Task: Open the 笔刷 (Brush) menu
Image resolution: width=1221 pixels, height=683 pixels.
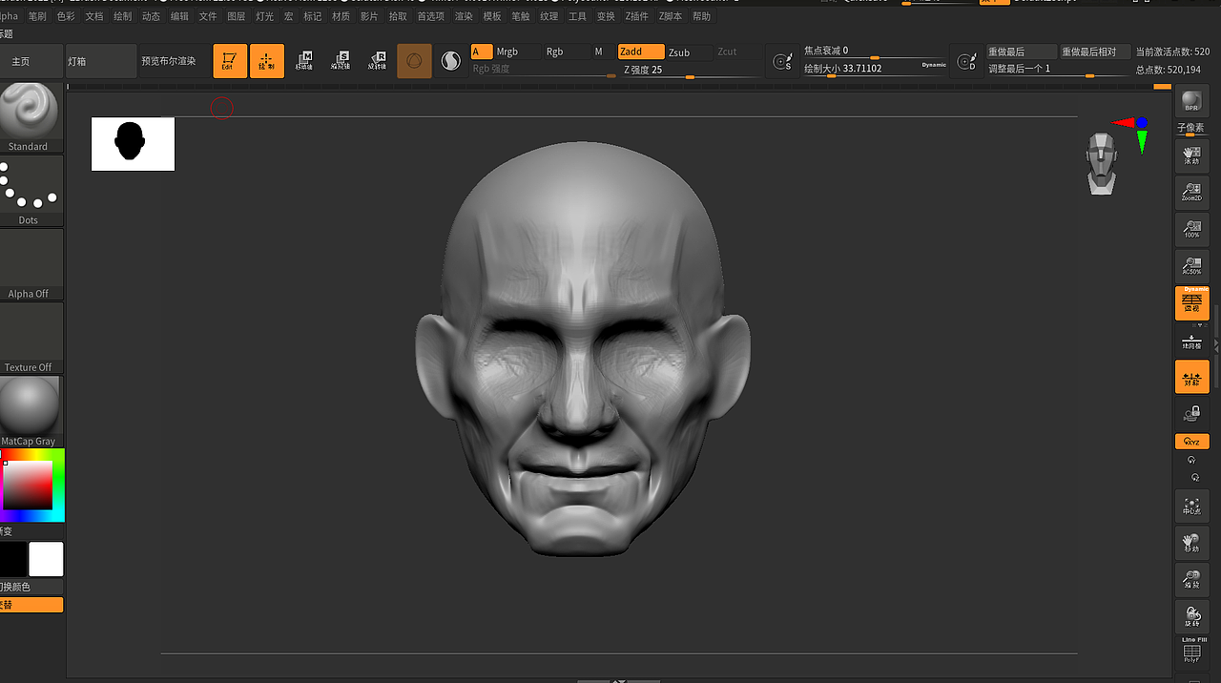Action: 37,16
